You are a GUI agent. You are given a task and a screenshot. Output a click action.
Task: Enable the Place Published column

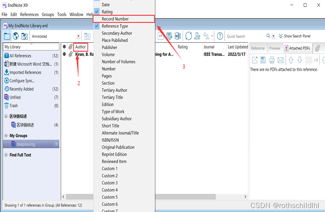124,40
